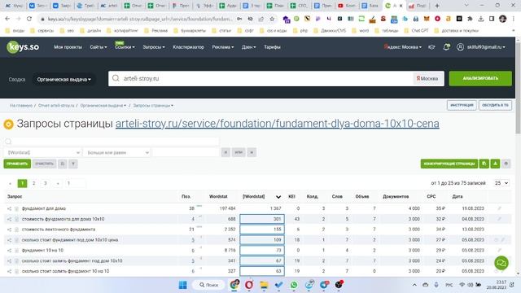Click the user avatar icon in header
Image resolution: width=521 pixels, height=293 pixels.
coord(460,47)
